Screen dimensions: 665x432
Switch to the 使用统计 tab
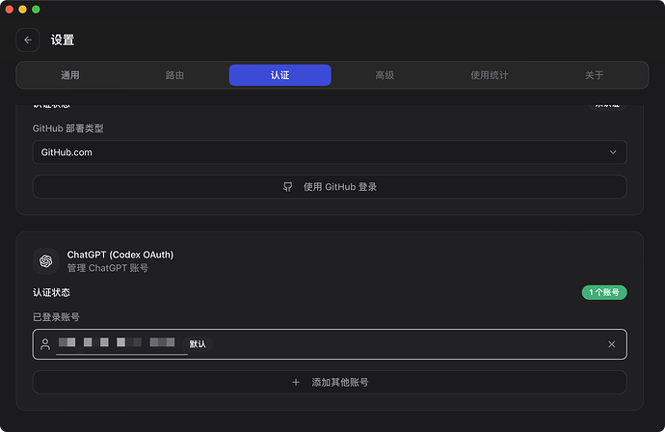tap(490, 75)
